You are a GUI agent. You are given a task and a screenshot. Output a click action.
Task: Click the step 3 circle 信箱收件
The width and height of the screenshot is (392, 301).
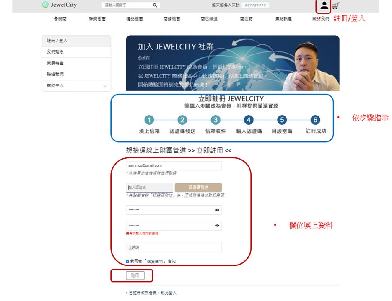(215, 120)
